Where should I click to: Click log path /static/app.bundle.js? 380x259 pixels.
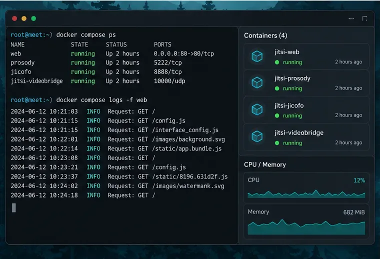[x=187, y=148]
